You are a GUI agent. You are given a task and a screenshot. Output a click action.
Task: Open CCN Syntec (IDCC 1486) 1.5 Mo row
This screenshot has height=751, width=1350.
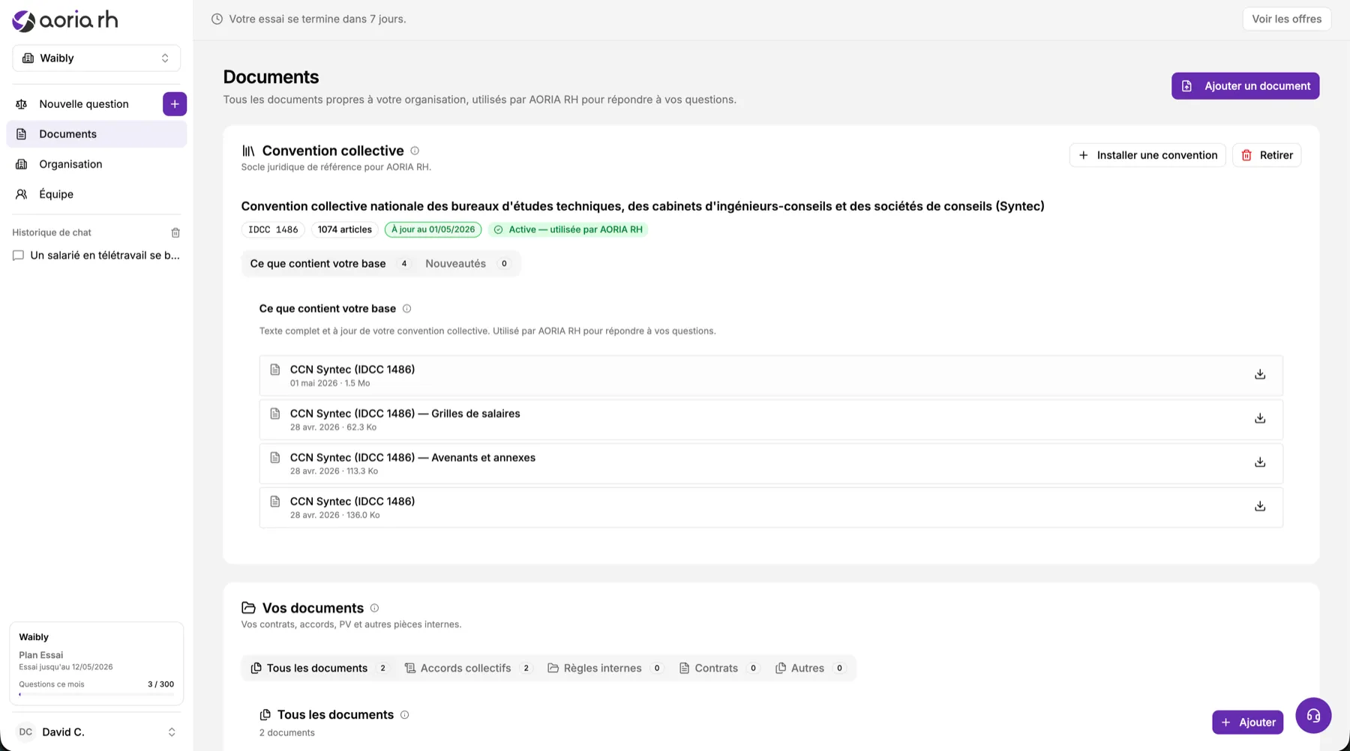point(771,375)
